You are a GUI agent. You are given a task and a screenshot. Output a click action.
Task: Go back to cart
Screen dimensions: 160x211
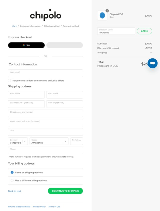(14, 191)
